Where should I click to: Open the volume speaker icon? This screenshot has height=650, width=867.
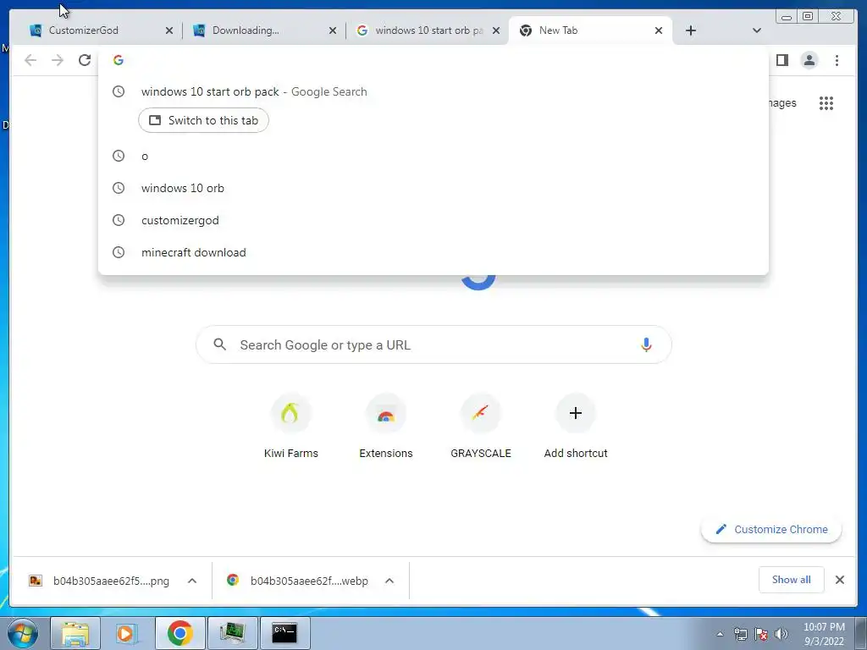781,635
